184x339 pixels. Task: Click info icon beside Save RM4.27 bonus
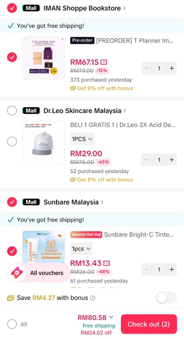[x=93, y=298]
